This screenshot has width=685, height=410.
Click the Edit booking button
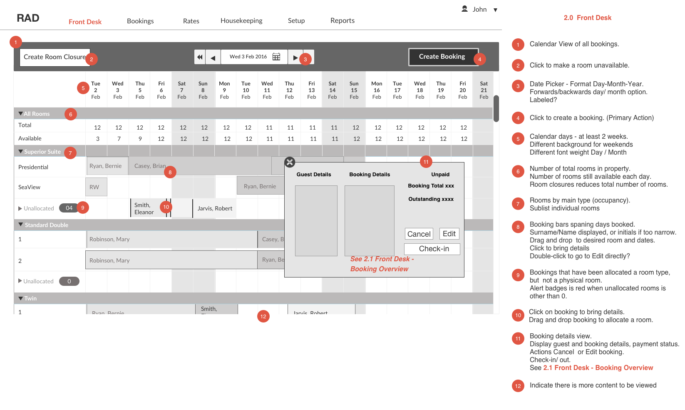pyautogui.click(x=449, y=234)
